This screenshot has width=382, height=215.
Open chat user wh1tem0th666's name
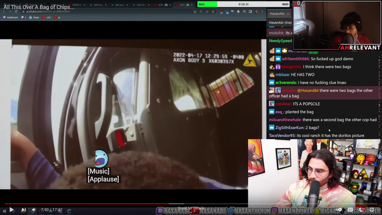tap(295, 59)
